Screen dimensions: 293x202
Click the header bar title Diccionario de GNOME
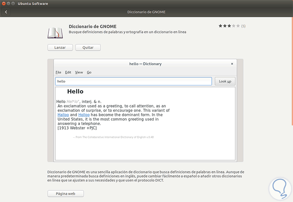click(x=146, y=12)
